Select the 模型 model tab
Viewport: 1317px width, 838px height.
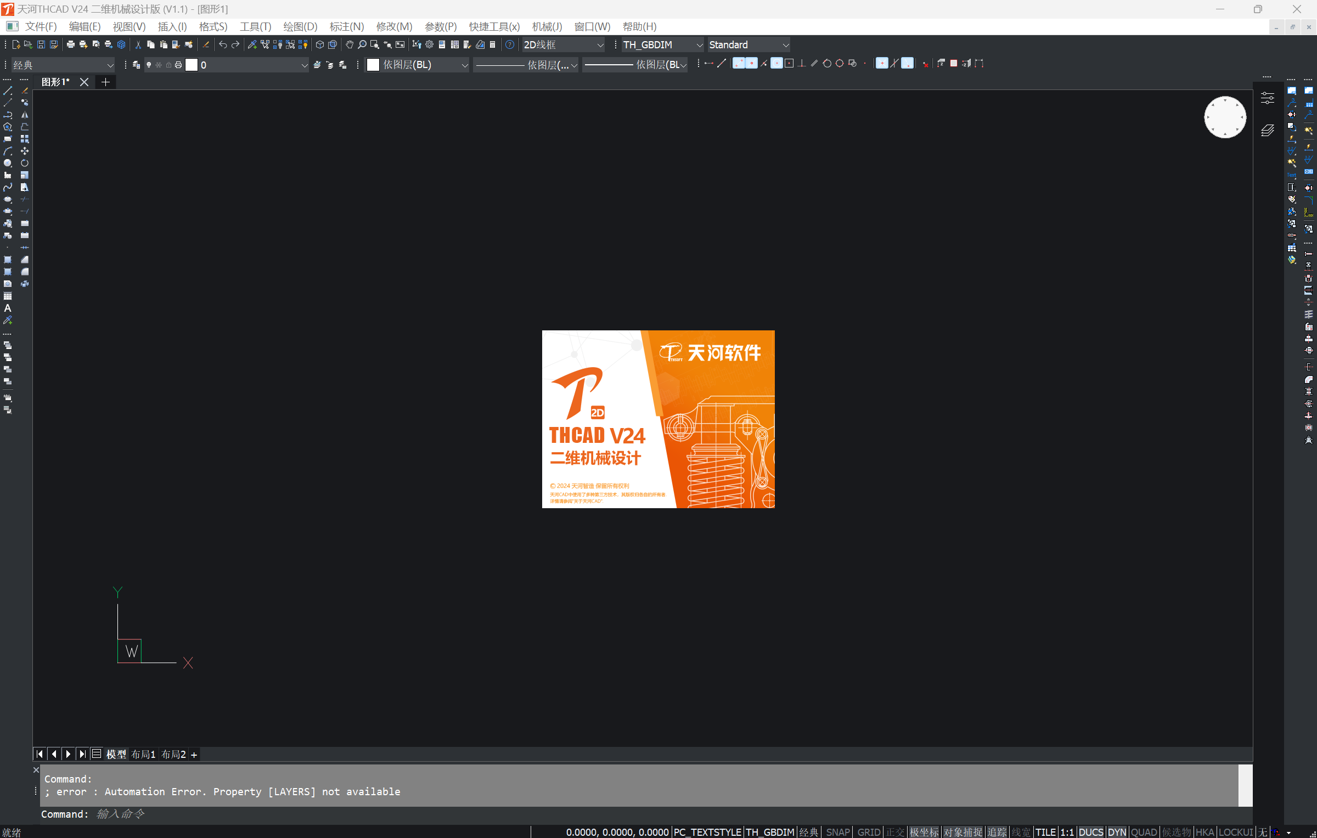116,754
